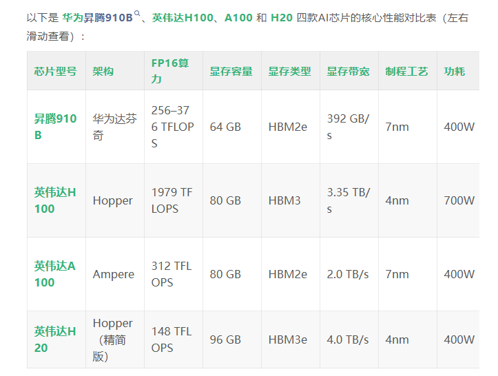The height and width of the screenshot is (376, 498).
Task: Select 400W cell in 昇腾910B row
Action: pos(459,127)
